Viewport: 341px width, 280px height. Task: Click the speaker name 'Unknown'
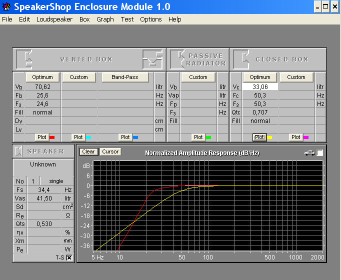[43, 164]
